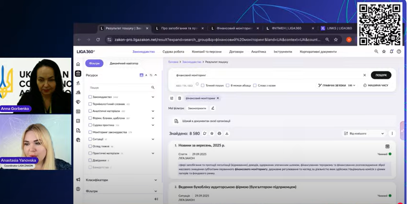Click the help question mark icon

tap(399, 52)
